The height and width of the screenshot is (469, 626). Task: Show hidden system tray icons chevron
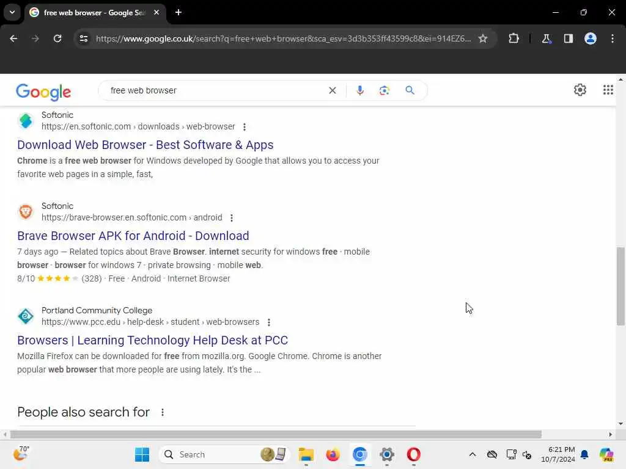[473, 454]
